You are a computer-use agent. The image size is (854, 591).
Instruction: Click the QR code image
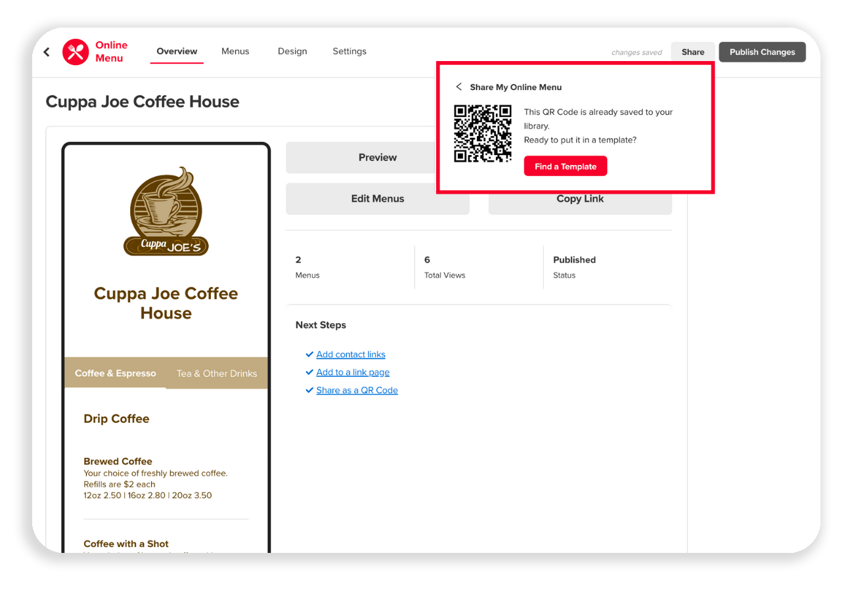pos(483,133)
